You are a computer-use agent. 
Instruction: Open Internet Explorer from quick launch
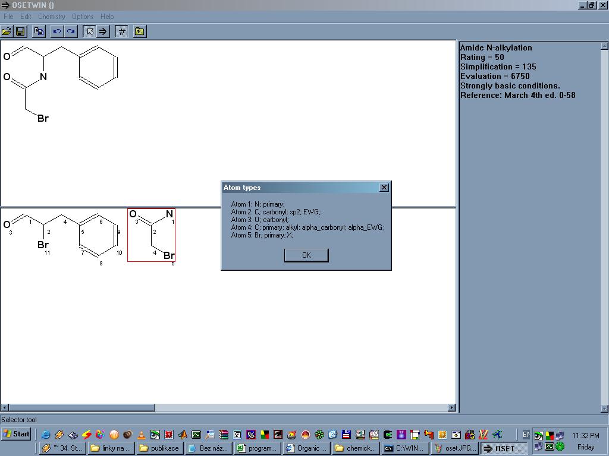point(45,435)
